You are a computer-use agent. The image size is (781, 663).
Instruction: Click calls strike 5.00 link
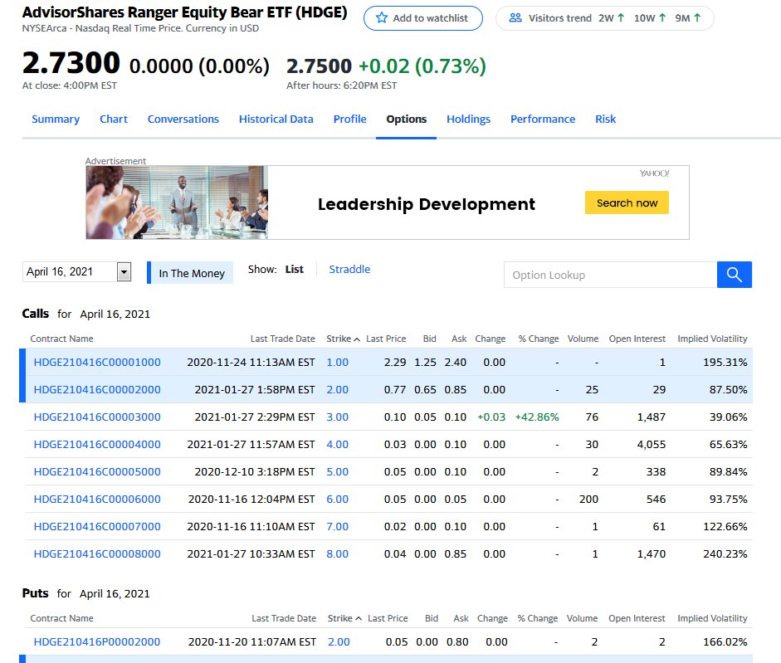coord(337,471)
